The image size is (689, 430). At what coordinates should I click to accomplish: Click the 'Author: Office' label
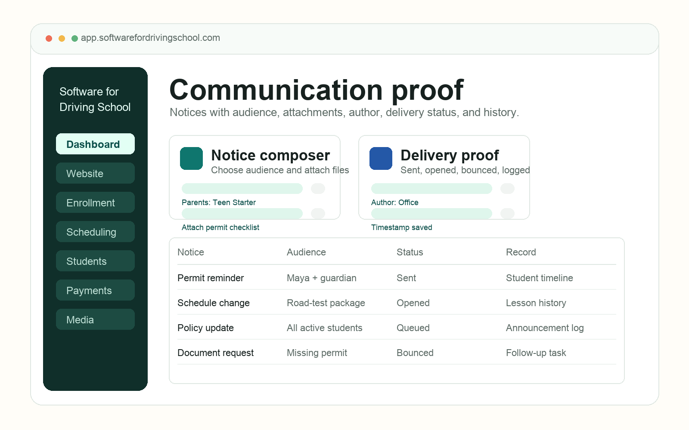click(395, 203)
